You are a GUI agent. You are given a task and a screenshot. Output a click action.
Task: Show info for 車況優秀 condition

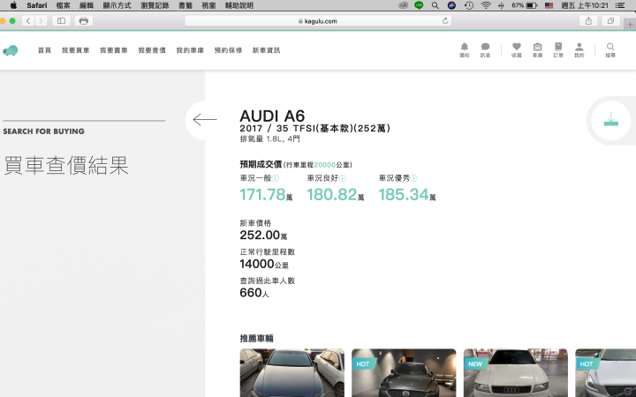[414, 178]
